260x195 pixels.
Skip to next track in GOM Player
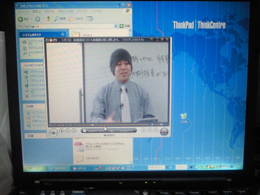tap(74, 131)
